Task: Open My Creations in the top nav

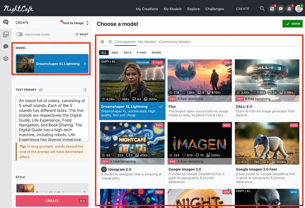Action: pyautogui.click(x=147, y=9)
